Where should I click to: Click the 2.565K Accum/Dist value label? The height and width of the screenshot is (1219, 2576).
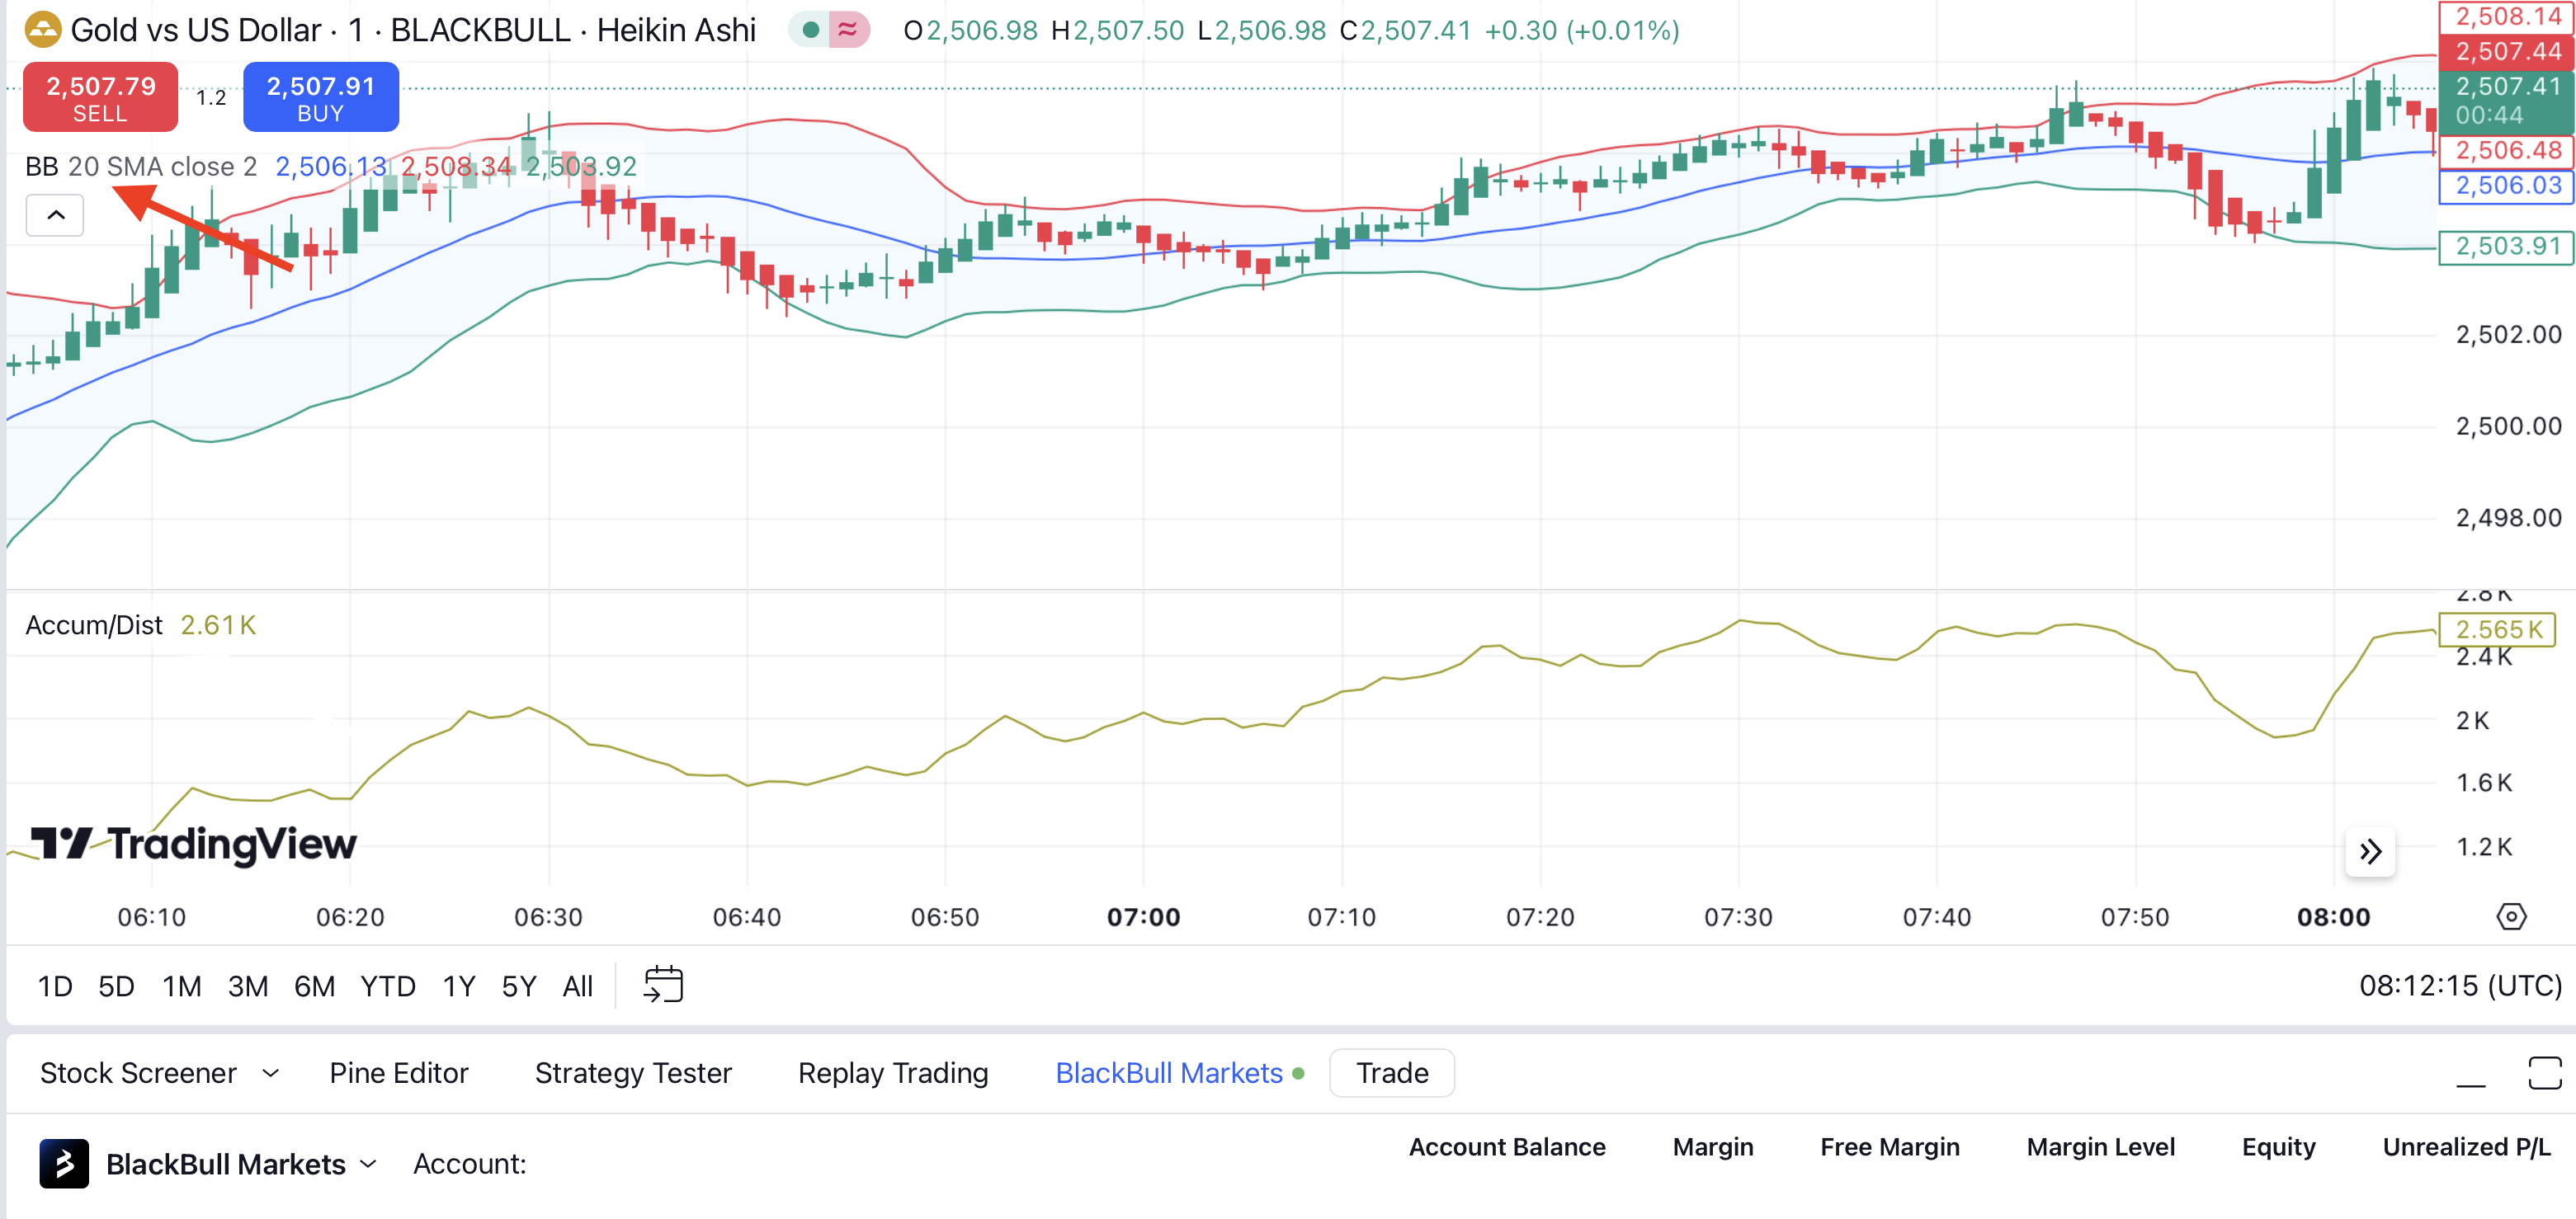[x=2497, y=629]
